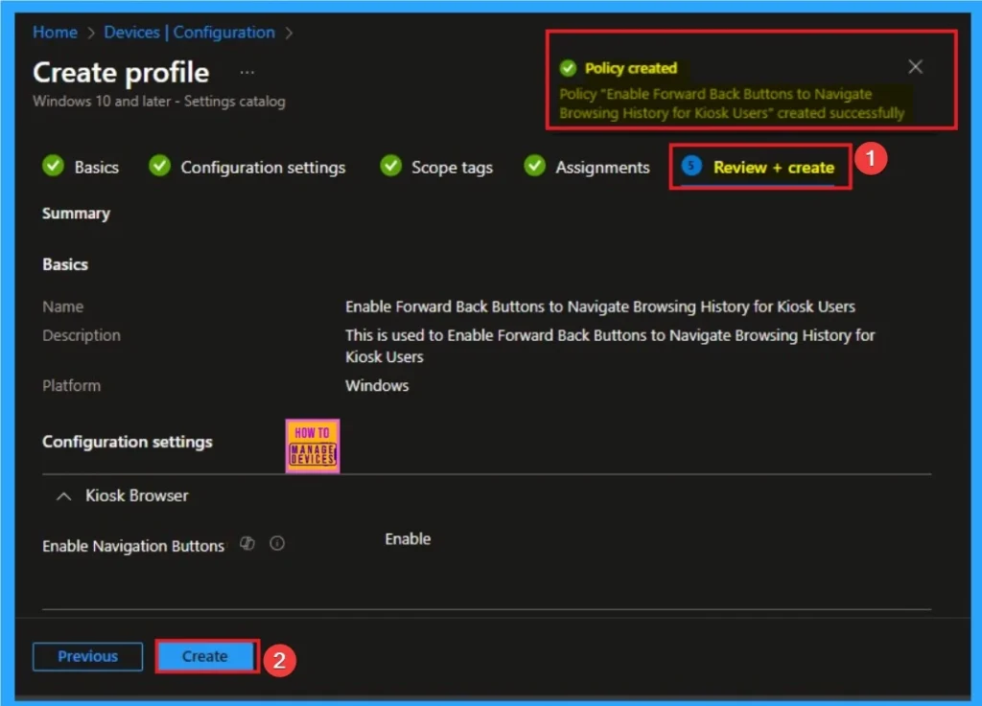Click the How To Manage Devices logo
The width and height of the screenshot is (982, 706).
click(x=313, y=445)
